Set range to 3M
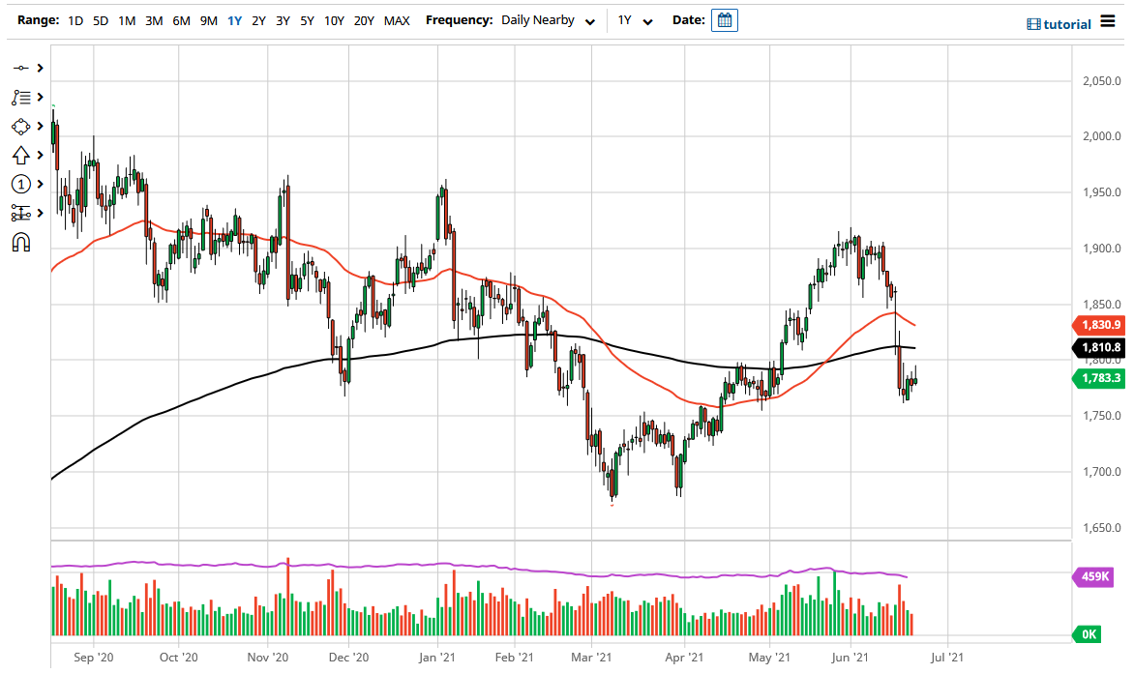This screenshot has height=674, width=1134. point(153,21)
